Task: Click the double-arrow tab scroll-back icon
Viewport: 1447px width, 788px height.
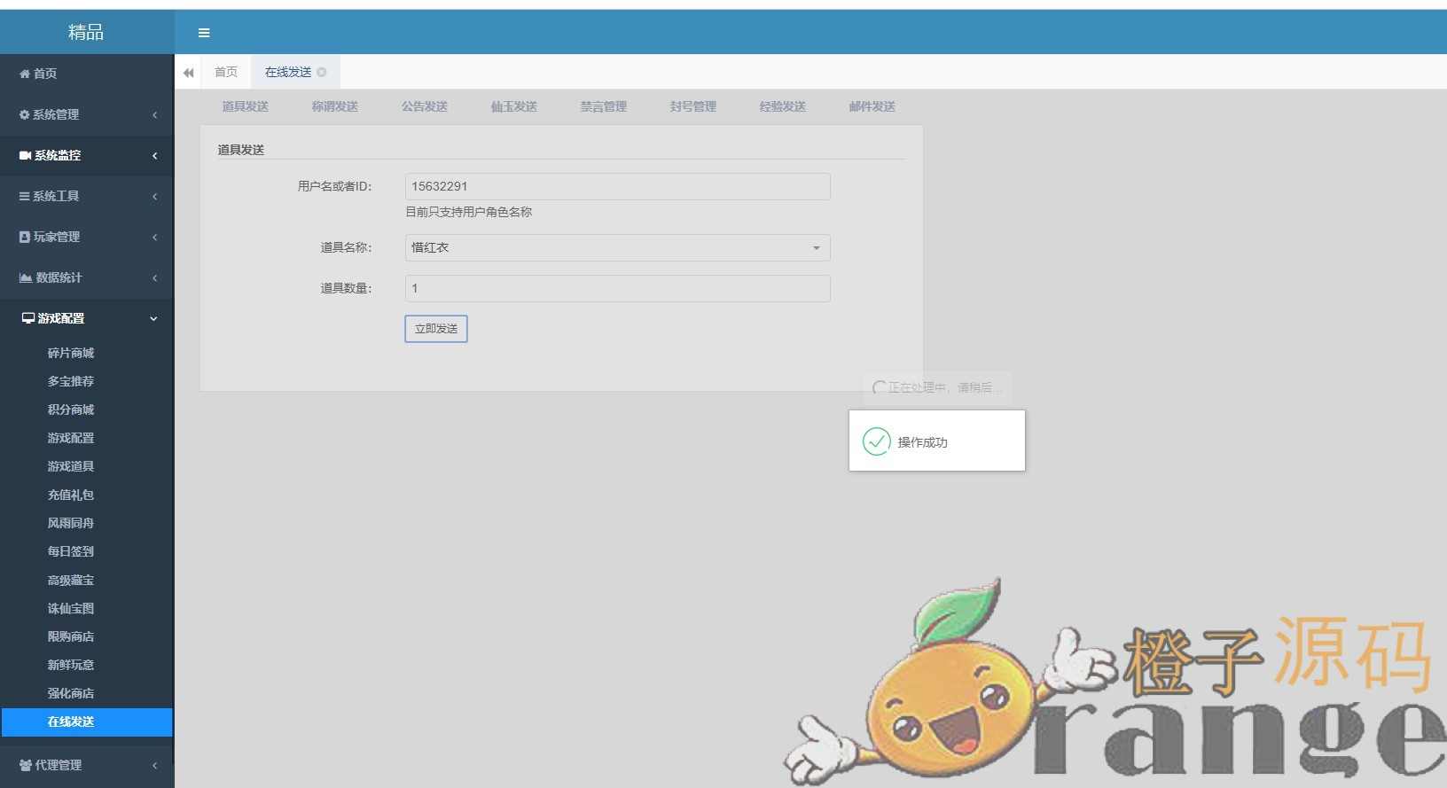Action: (x=188, y=73)
